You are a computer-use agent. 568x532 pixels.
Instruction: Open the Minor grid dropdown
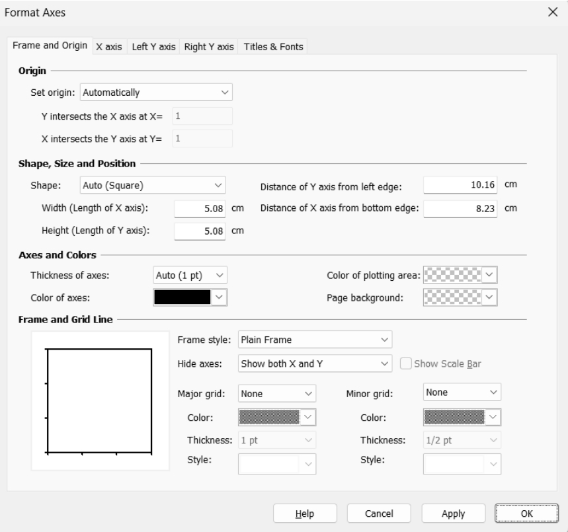462,393
